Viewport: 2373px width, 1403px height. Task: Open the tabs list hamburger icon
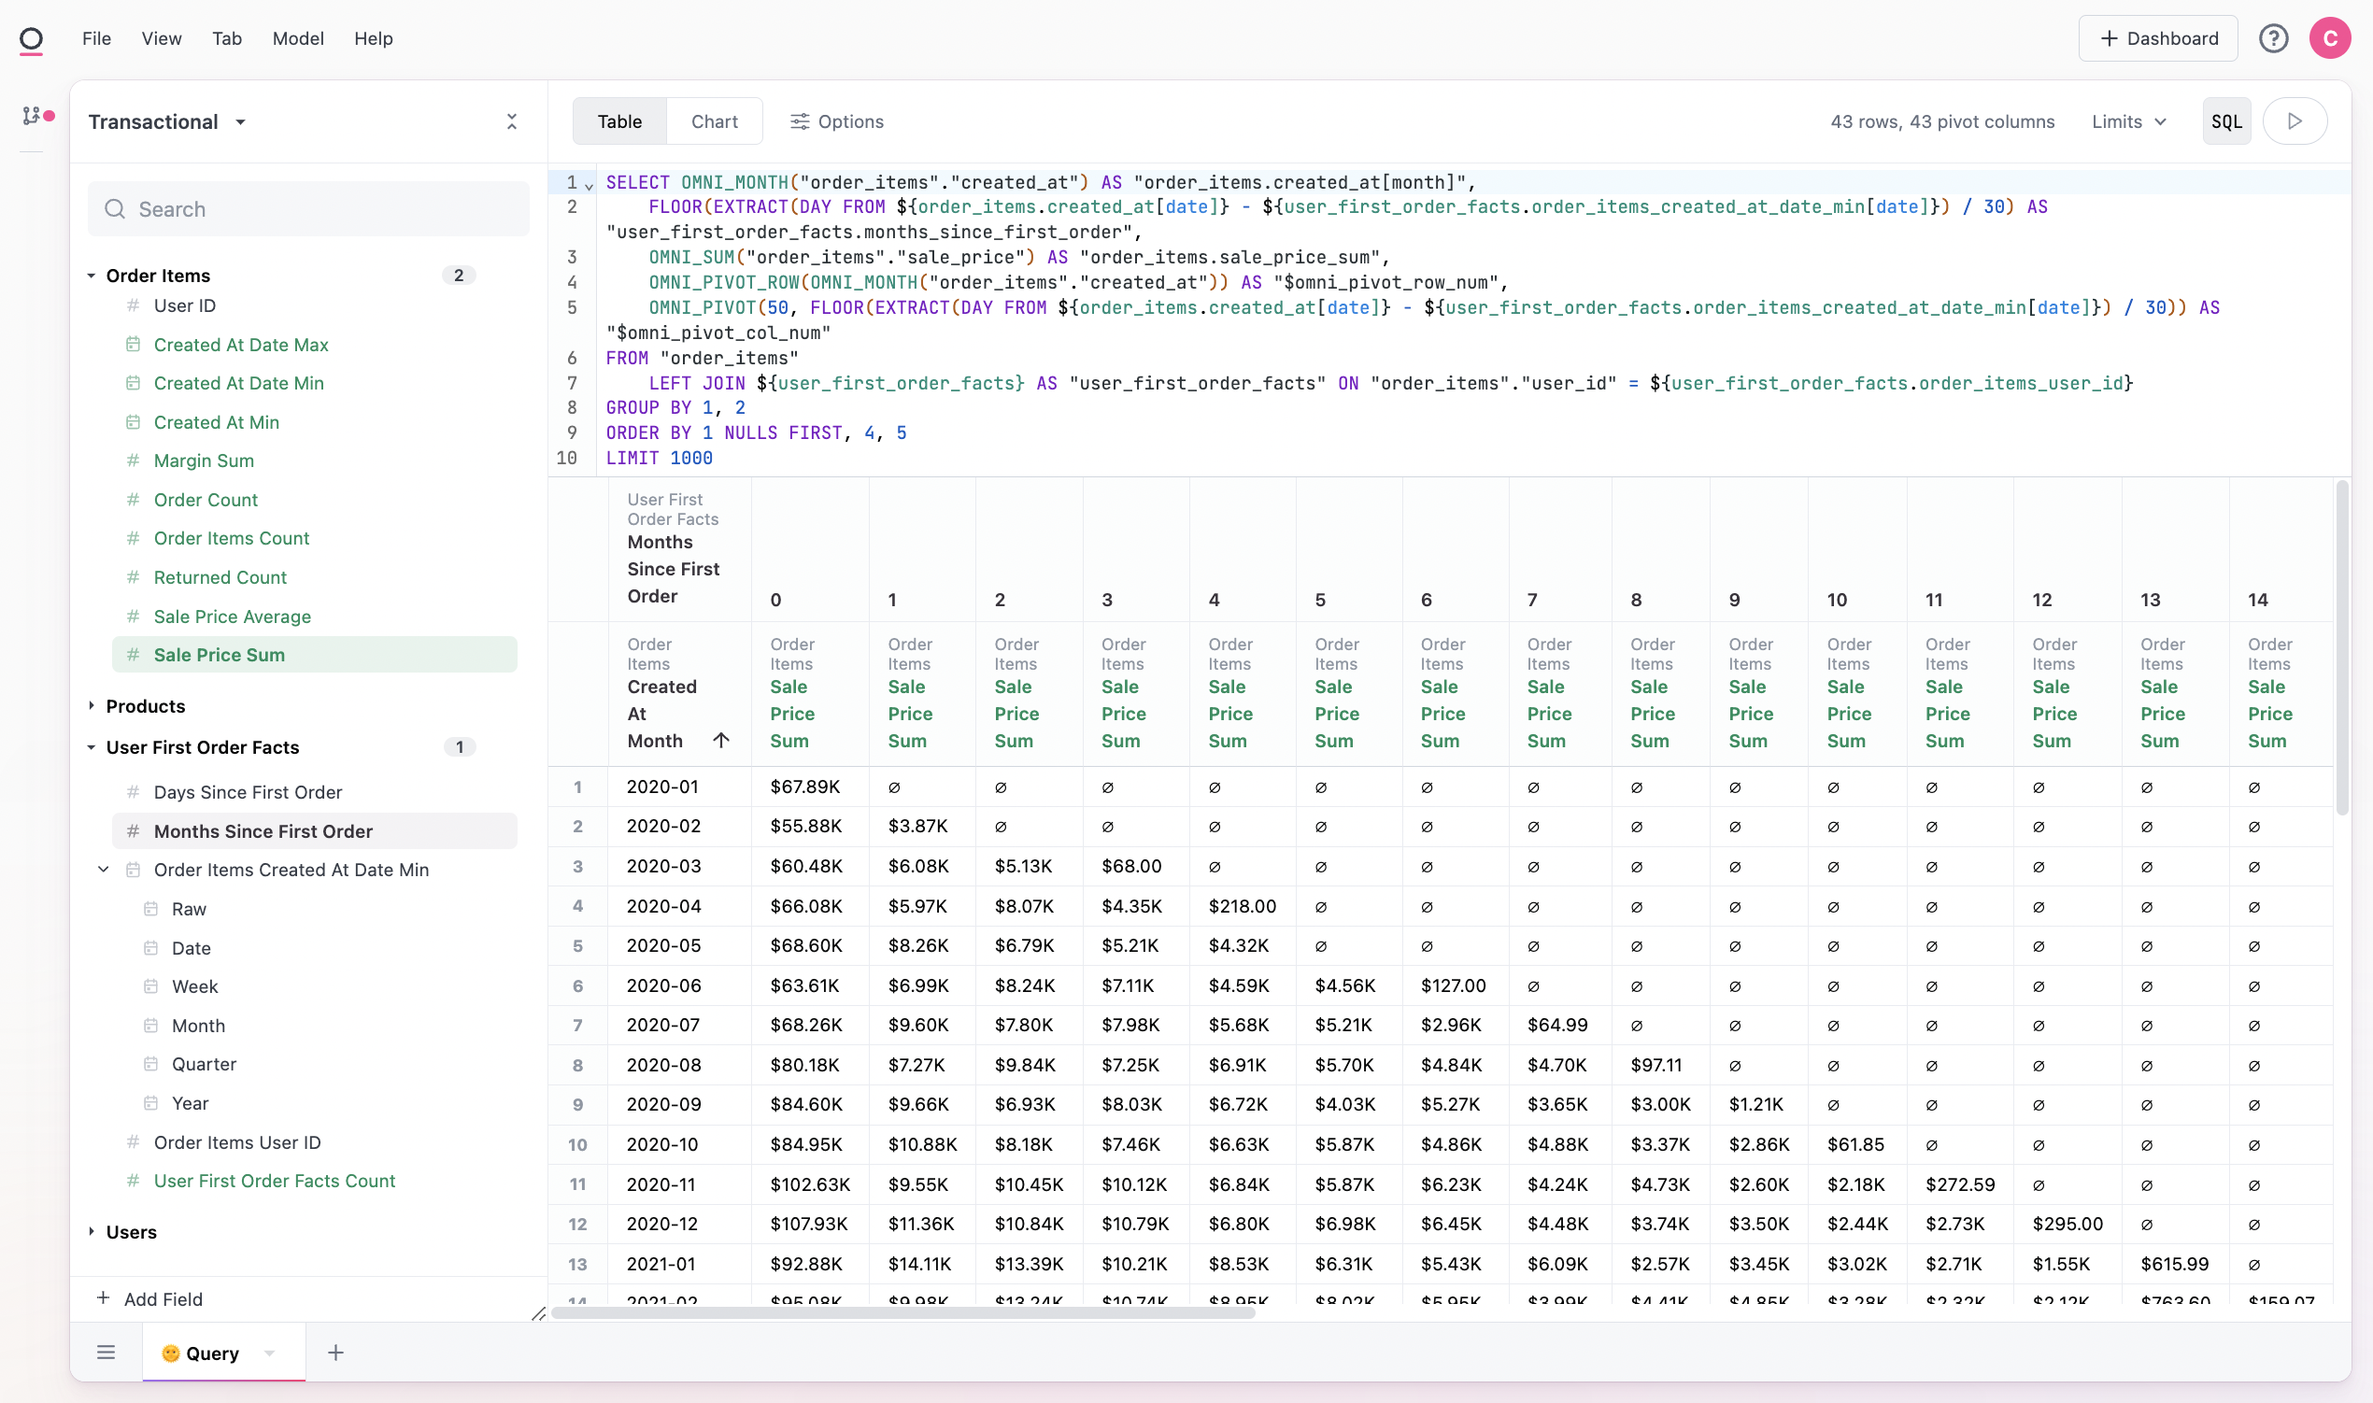(x=106, y=1353)
